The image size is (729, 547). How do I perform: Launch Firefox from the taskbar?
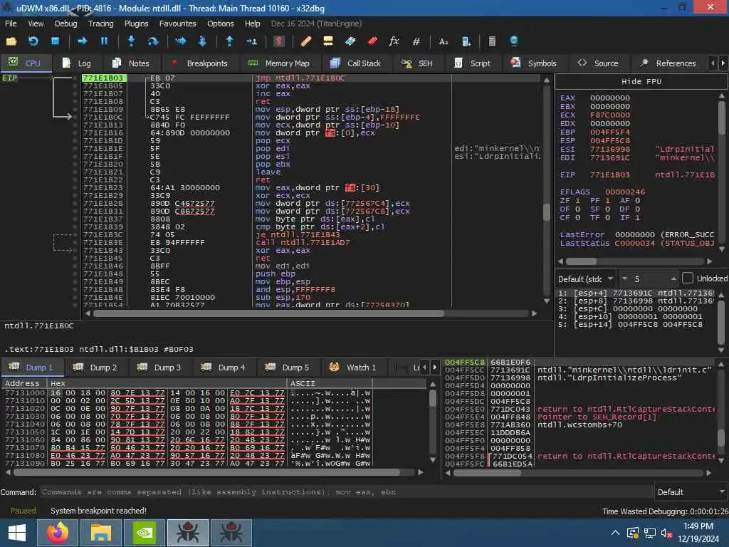tap(58, 533)
